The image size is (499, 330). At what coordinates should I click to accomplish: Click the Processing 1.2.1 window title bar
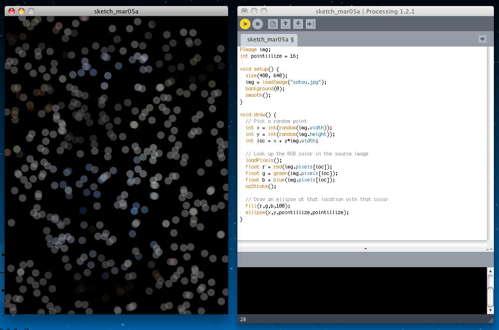coord(365,11)
